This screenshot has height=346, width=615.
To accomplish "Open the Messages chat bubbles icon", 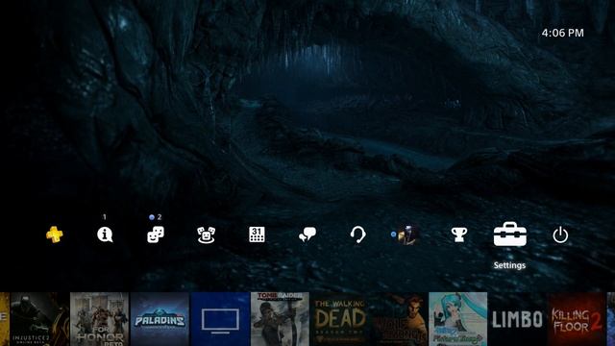I will coord(307,235).
